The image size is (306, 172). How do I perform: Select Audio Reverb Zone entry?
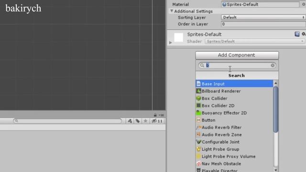234,135
